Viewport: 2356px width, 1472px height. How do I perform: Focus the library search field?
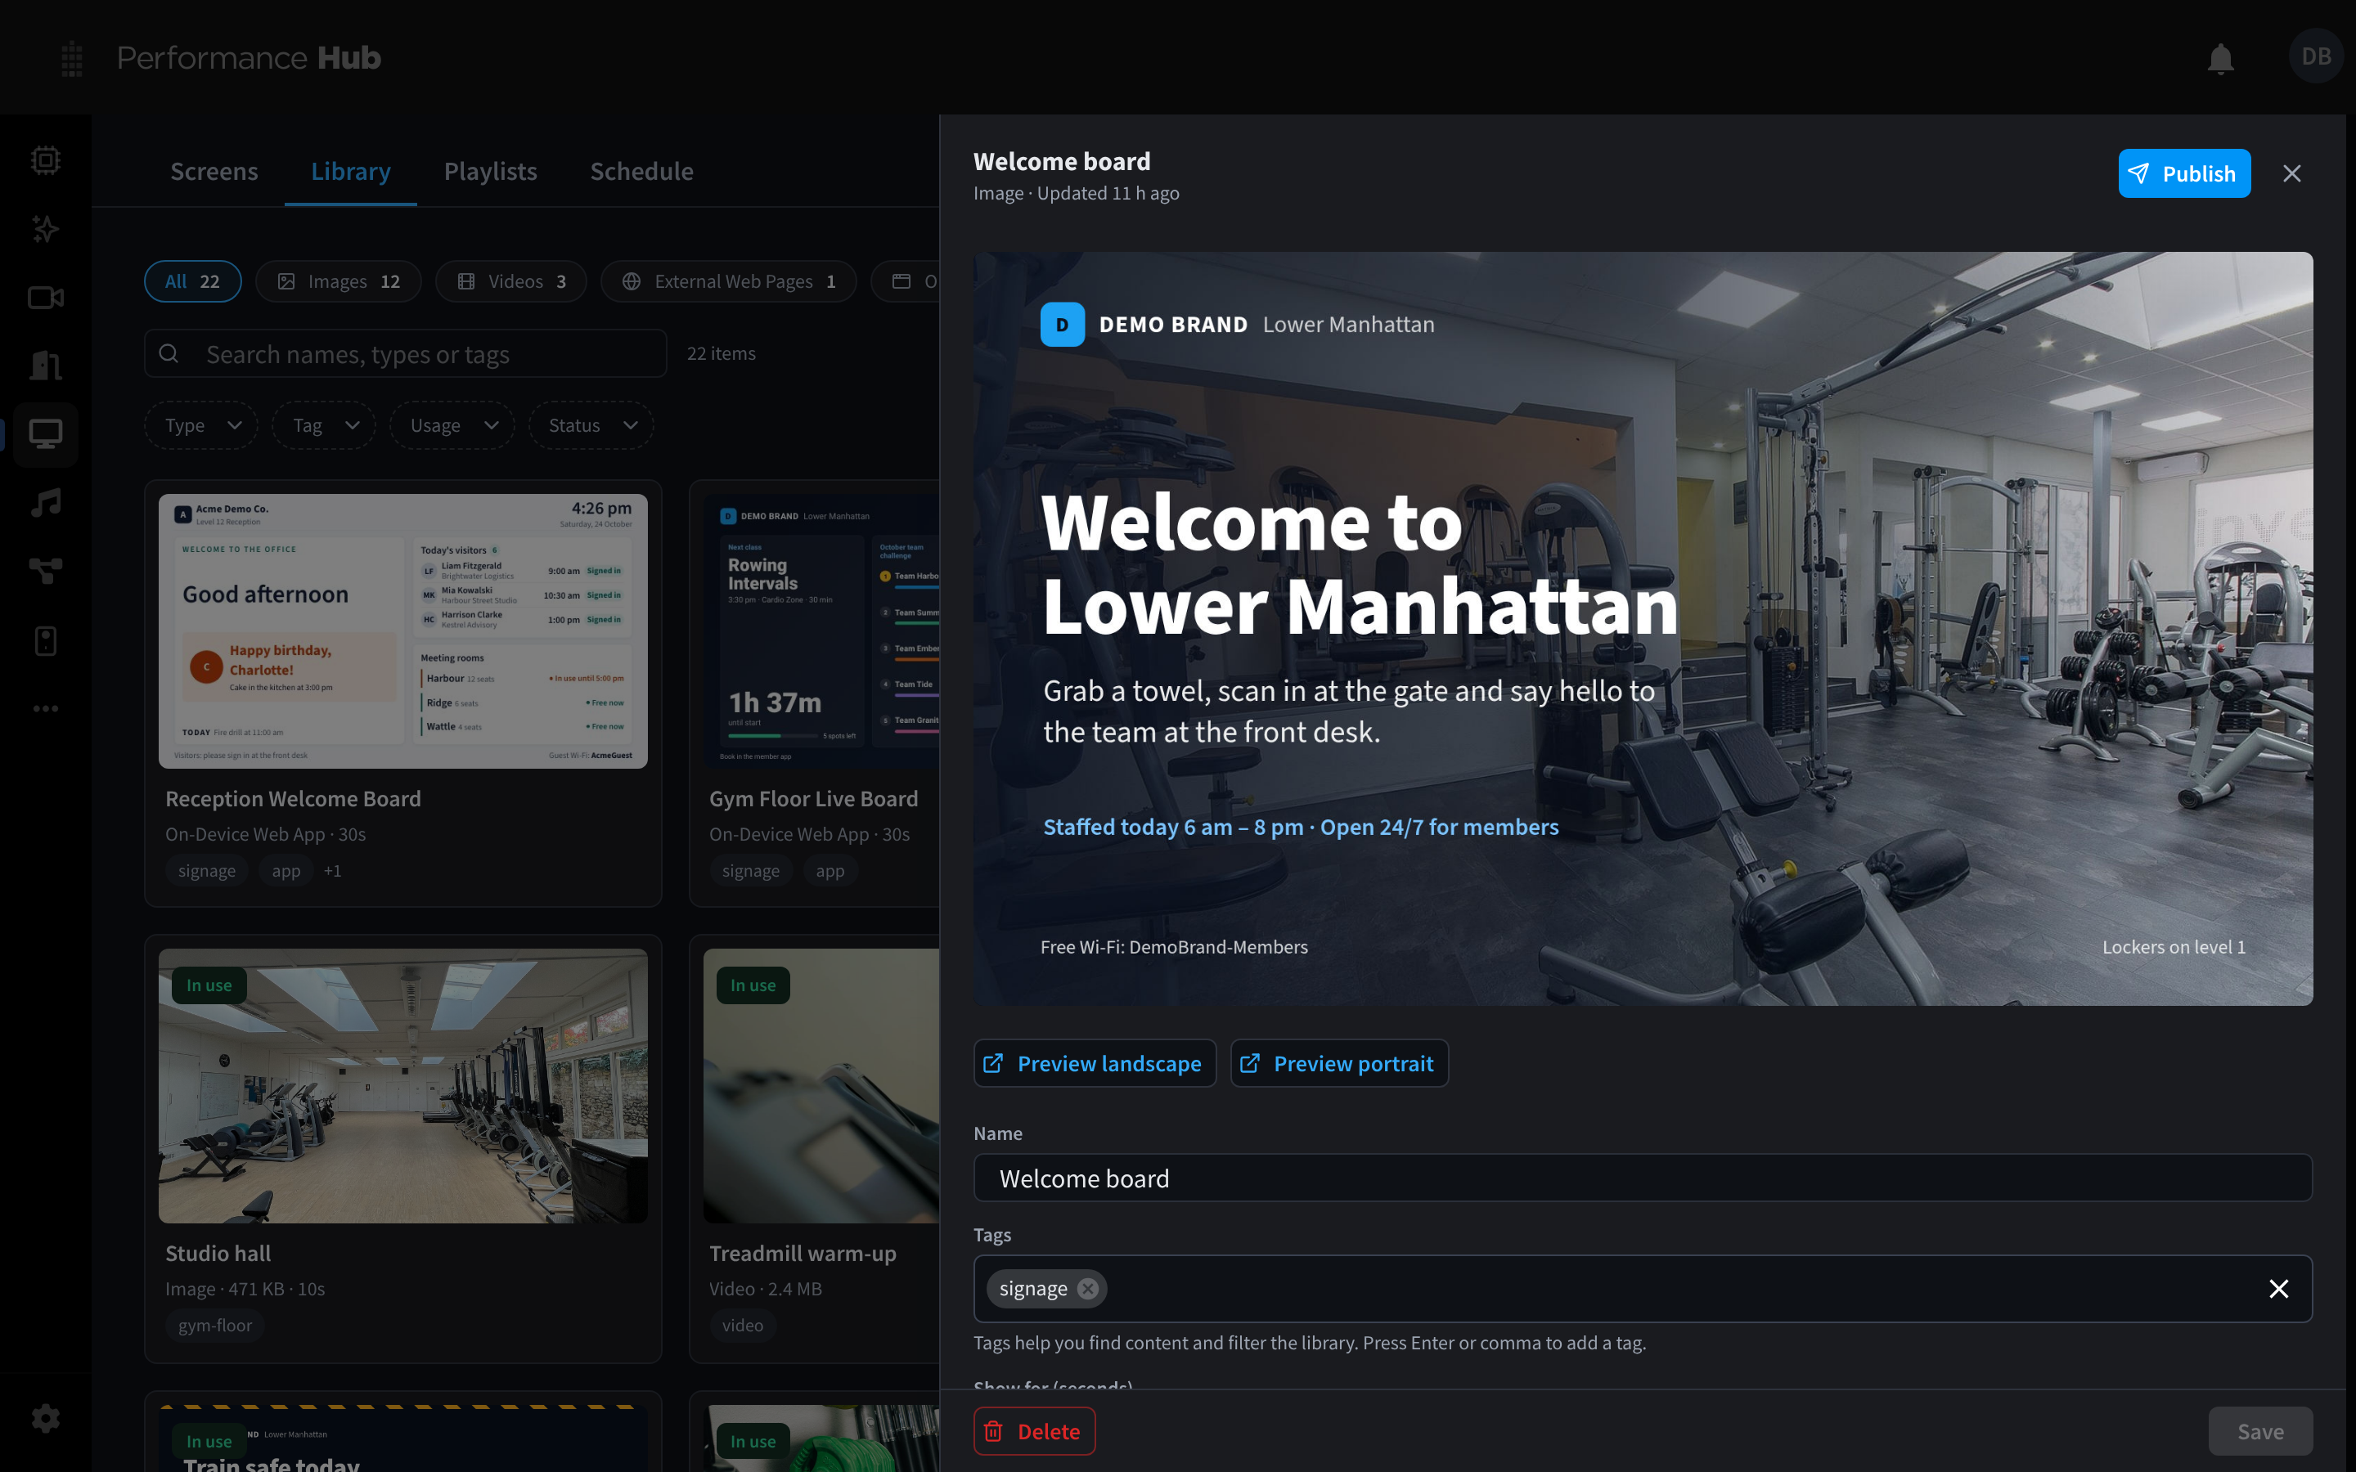point(405,353)
